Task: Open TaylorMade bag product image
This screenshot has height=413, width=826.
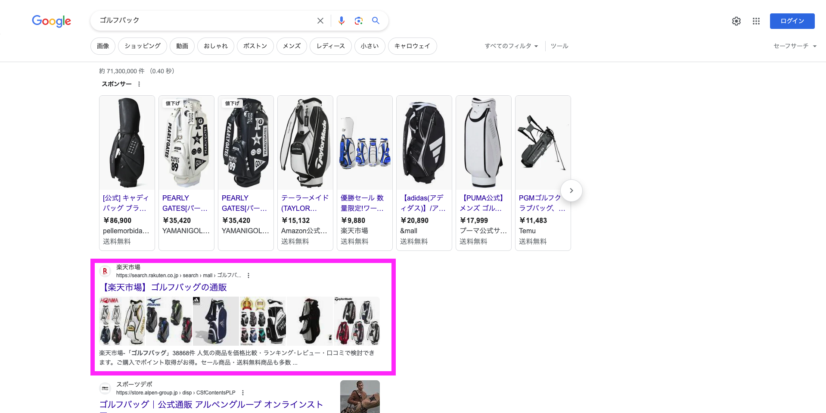Action: [x=305, y=143]
